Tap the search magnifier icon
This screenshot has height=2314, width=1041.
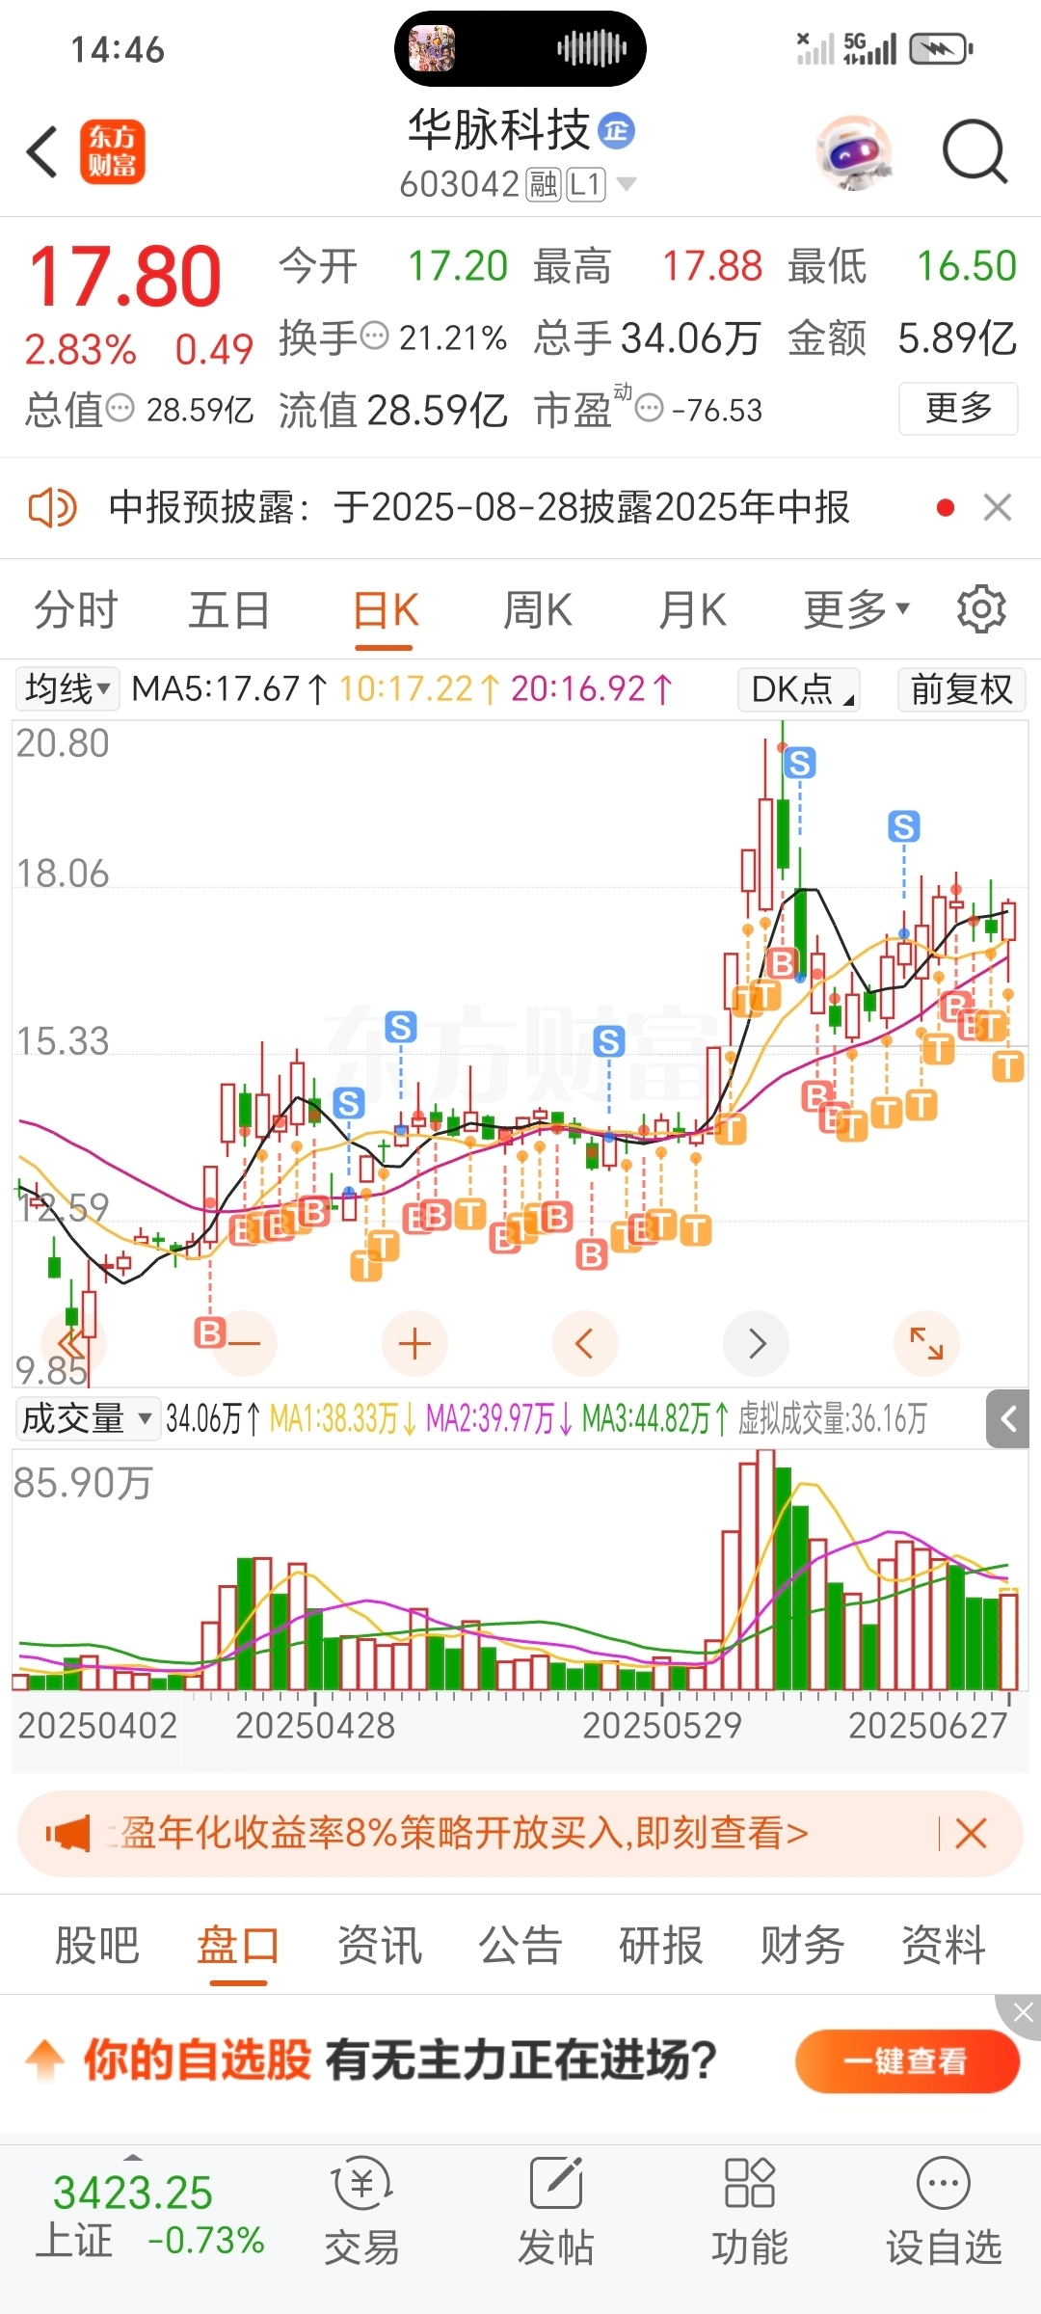[974, 152]
